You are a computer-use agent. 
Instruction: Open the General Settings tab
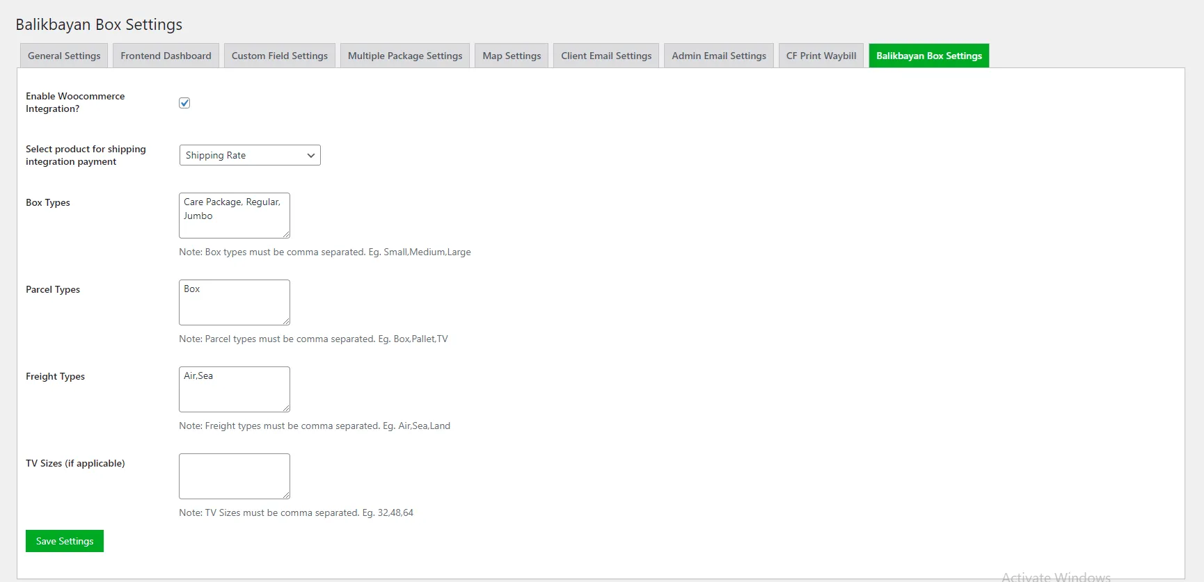click(x=63, y=56)
